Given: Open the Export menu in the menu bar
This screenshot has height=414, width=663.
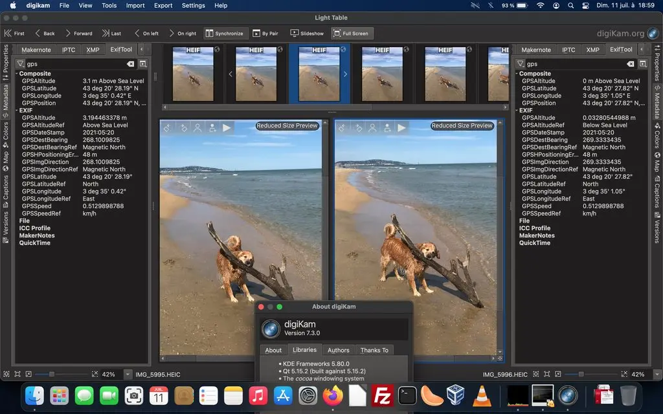Looking at the screenshot, I should click(x=163, y=5).
